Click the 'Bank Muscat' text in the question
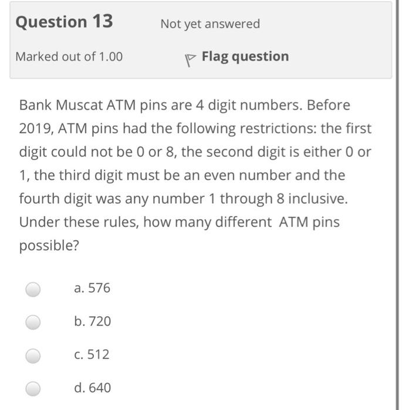 [x=61, y=105]
